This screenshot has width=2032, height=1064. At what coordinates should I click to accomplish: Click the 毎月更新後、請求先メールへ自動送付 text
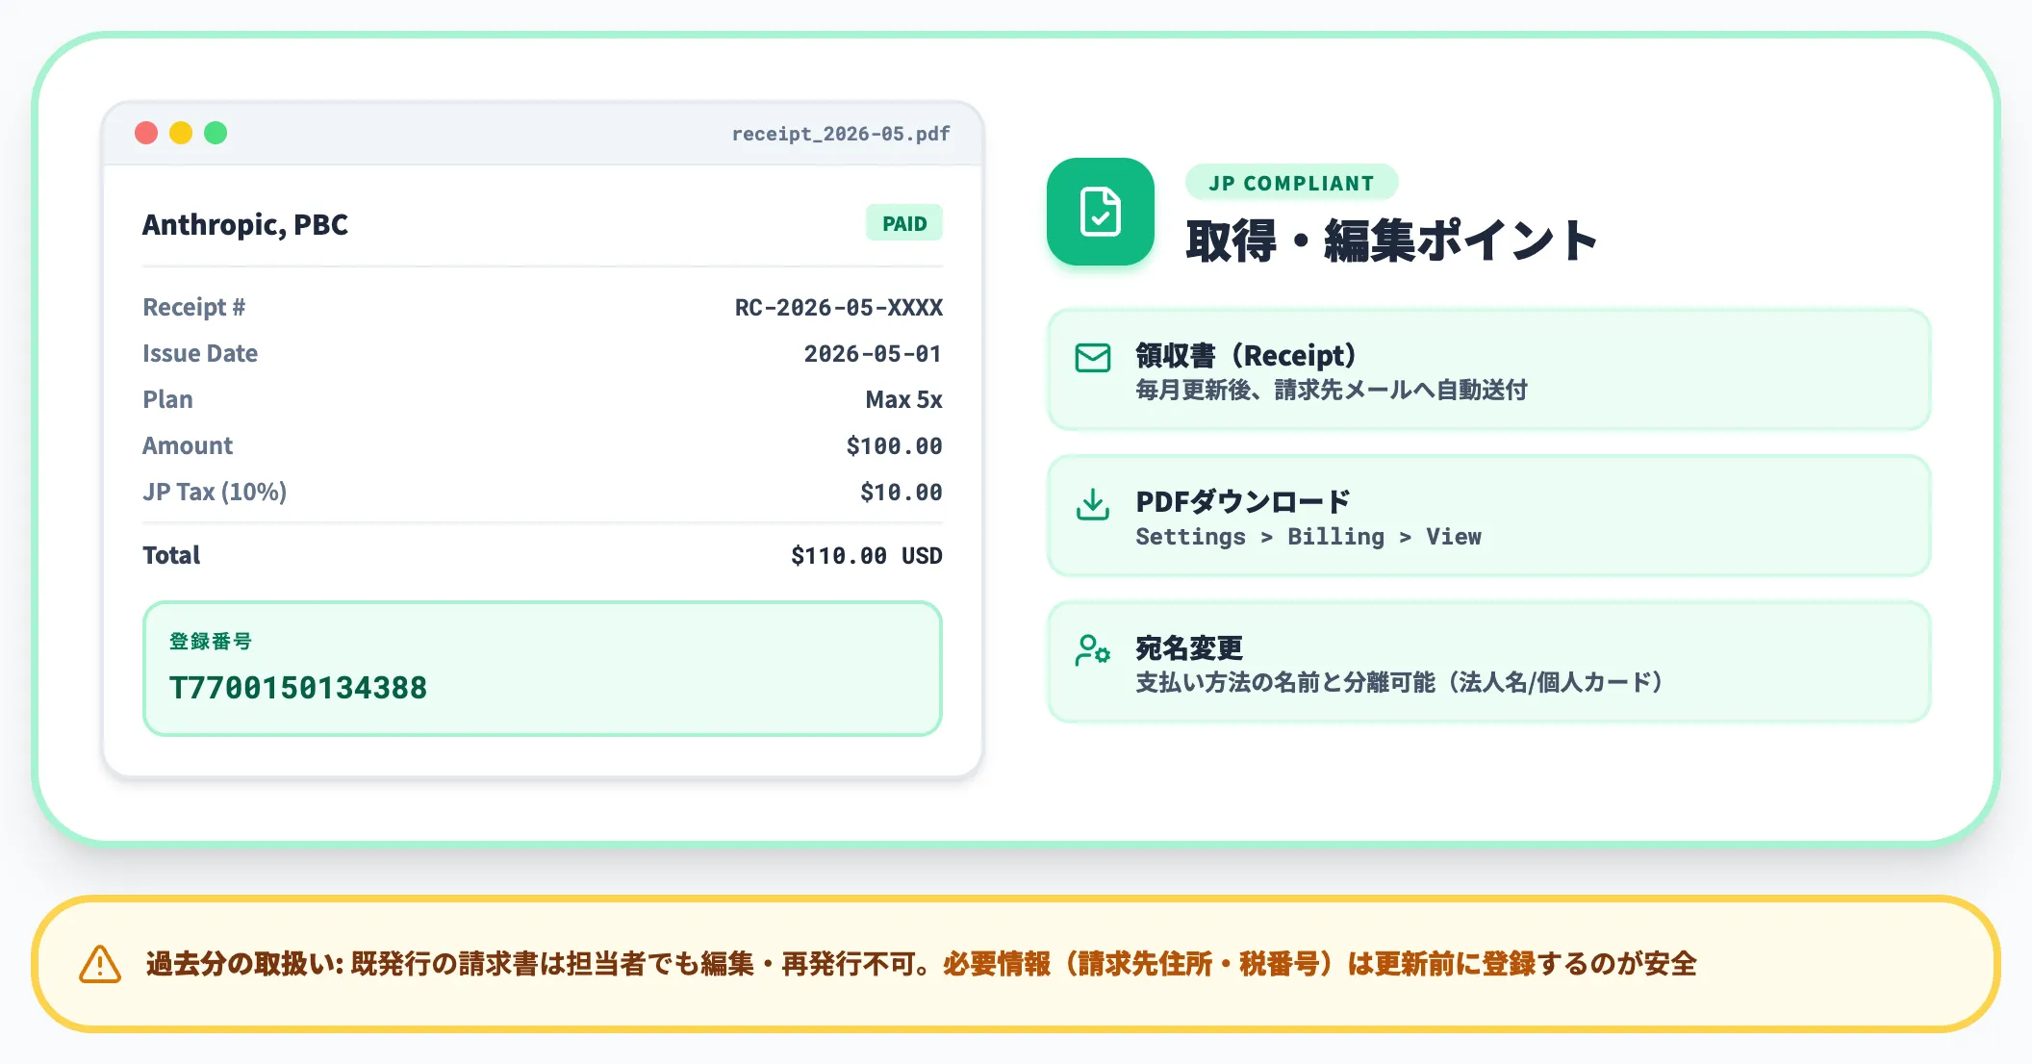[1332, 391]
